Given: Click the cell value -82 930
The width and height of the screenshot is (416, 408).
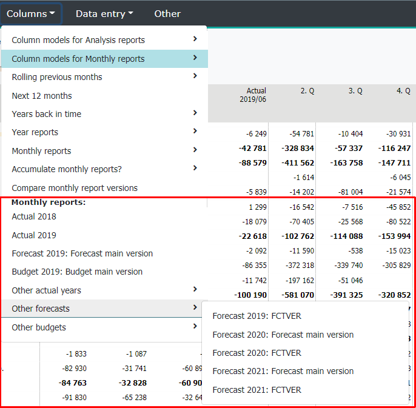Looking at the screenshot, I should tap(74, 368).
